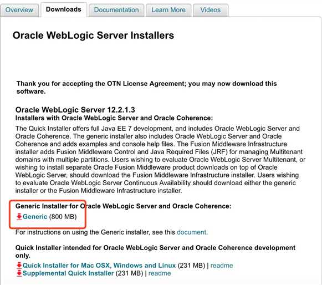The image size is (322, 285).
Task: Click the (800 MB) size text
Action: (63, 217)
